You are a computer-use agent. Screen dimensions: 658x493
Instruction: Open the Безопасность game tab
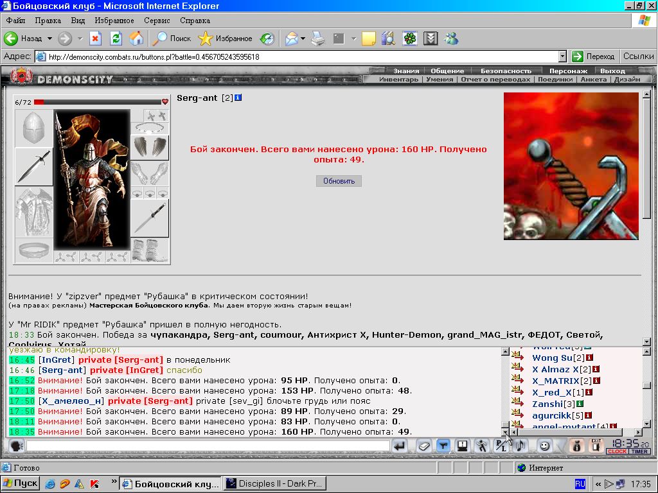(x=506, y=71)
